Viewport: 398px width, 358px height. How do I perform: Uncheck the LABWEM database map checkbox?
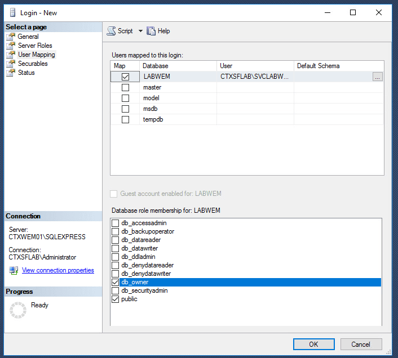[x=125, y=77]
